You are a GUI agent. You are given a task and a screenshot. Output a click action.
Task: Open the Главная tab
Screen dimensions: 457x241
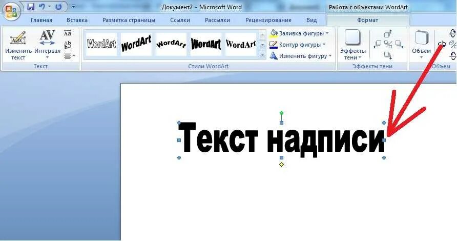(x=41, y=20)
